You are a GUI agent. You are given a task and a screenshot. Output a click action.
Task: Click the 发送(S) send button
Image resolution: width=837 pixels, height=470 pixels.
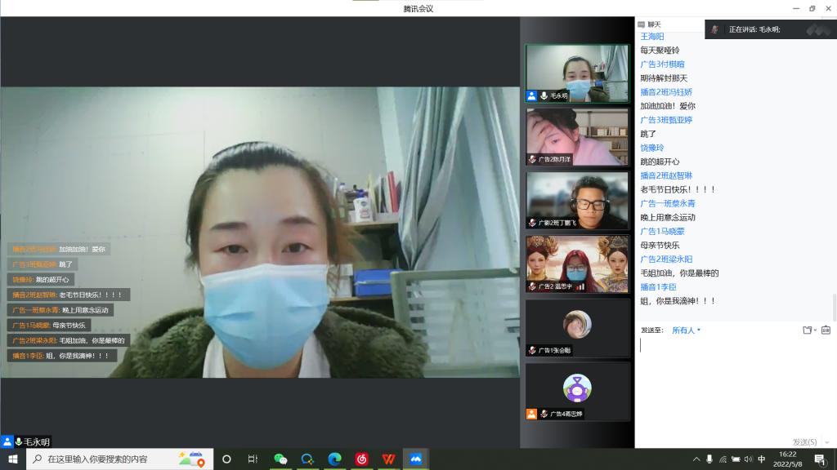tap(805, 441)
